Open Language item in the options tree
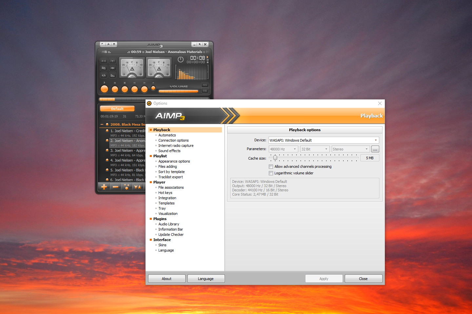This screenshot has height=314, width=472. (166, 250)
